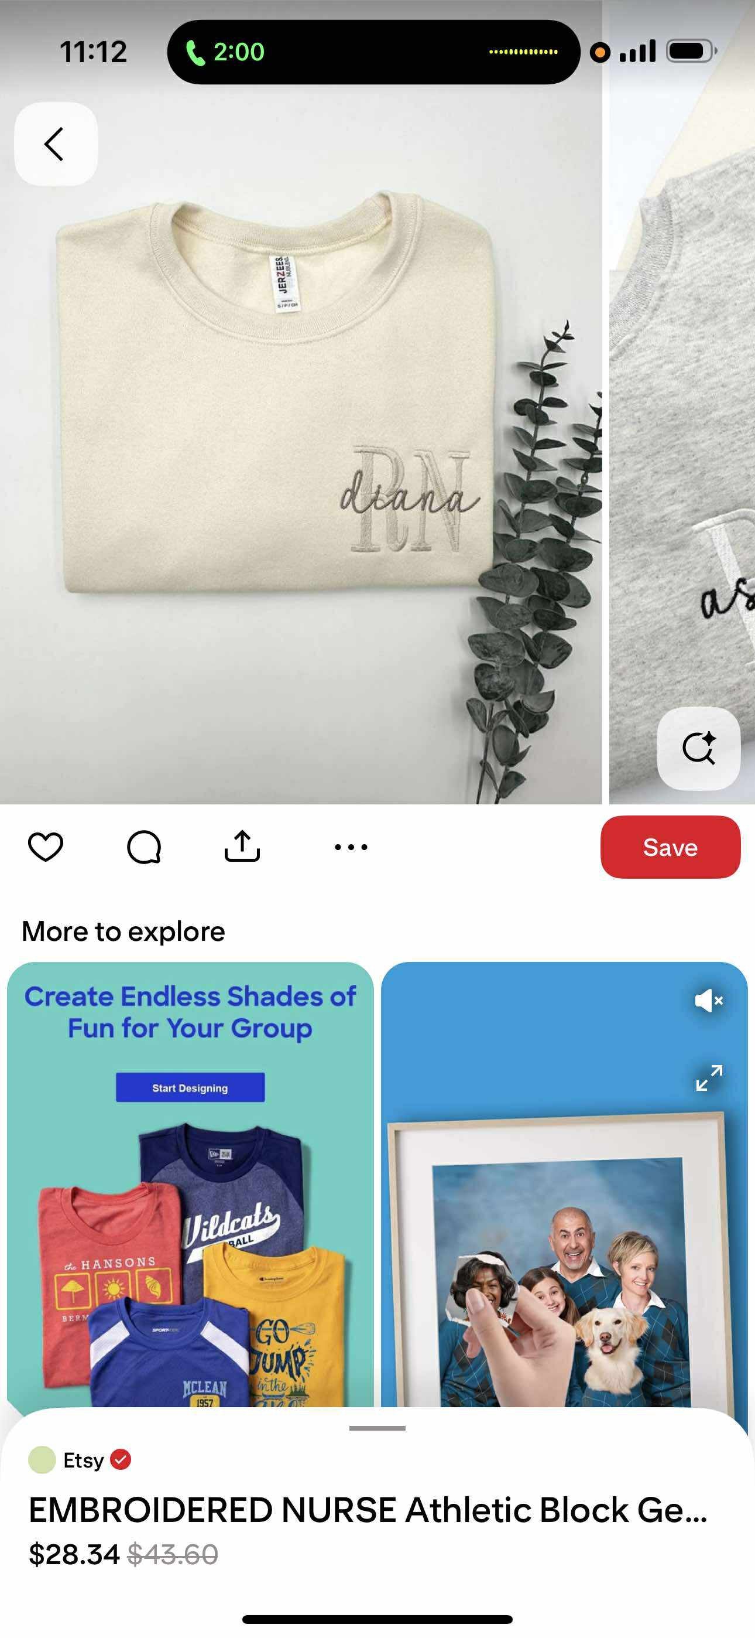Unmute the video pin speaker icon
This screenshot has width=755, height=1638.
(x=709, y=1001)
